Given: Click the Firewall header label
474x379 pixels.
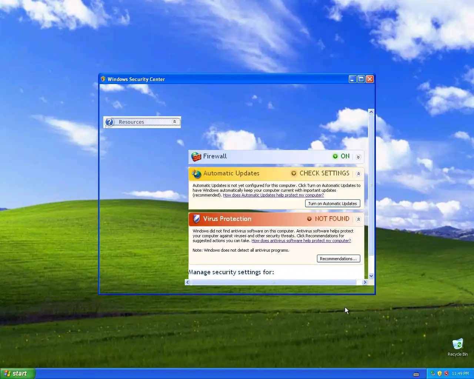Looking at the screenshot, I should pos(215,156).
